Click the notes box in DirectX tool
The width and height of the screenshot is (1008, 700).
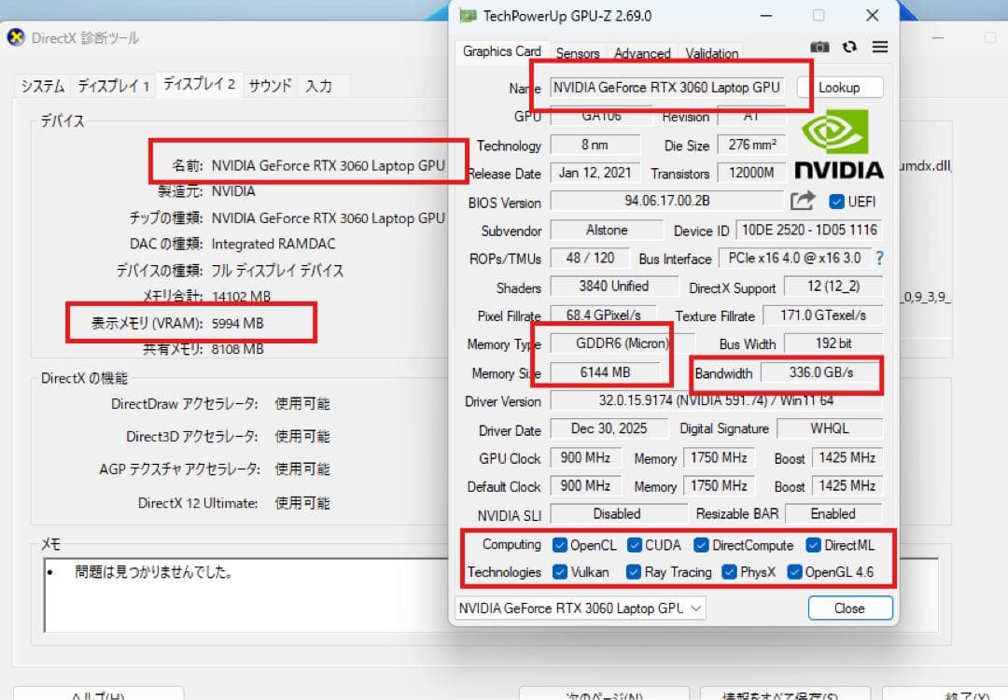coord(491,595)
